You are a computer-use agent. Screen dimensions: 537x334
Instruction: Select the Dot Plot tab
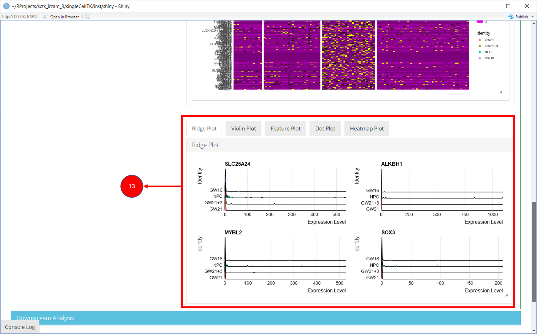(x=325, y=129)
